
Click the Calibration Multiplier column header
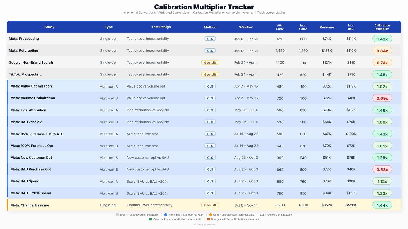(382, 27)
